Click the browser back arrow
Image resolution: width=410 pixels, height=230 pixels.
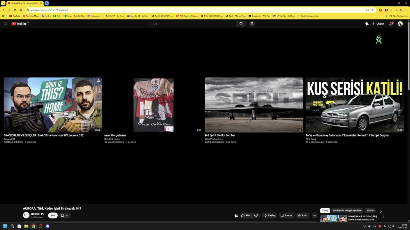[3, 10]
